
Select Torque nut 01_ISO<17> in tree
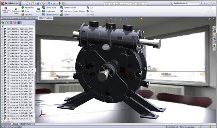tap(19, 97)
